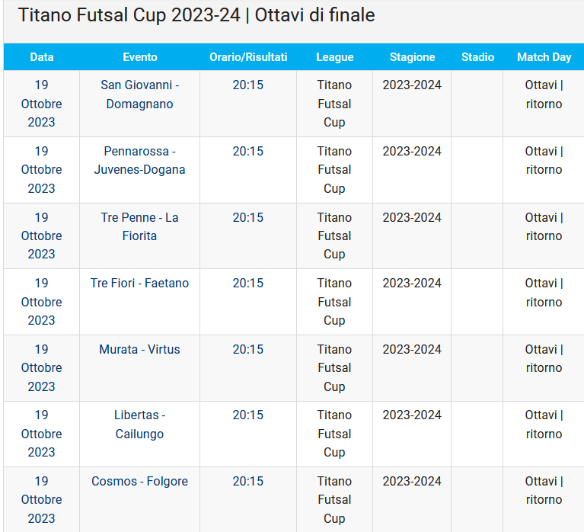Open the Tre Fiori - Faetano match

tap(139, 283)
